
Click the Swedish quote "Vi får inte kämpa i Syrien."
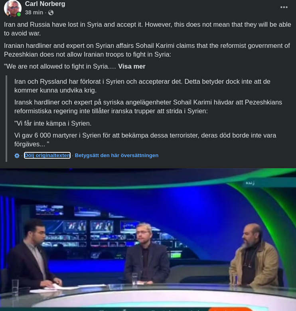point(53,123)
